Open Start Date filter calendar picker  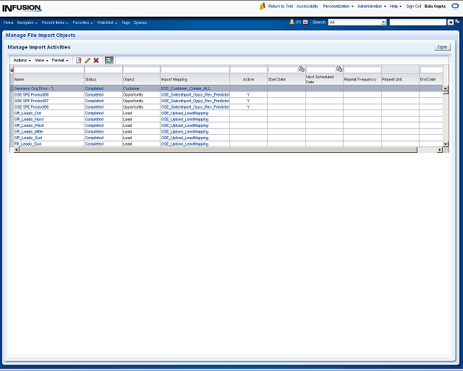pyautogui.click(x=301, y=70)
